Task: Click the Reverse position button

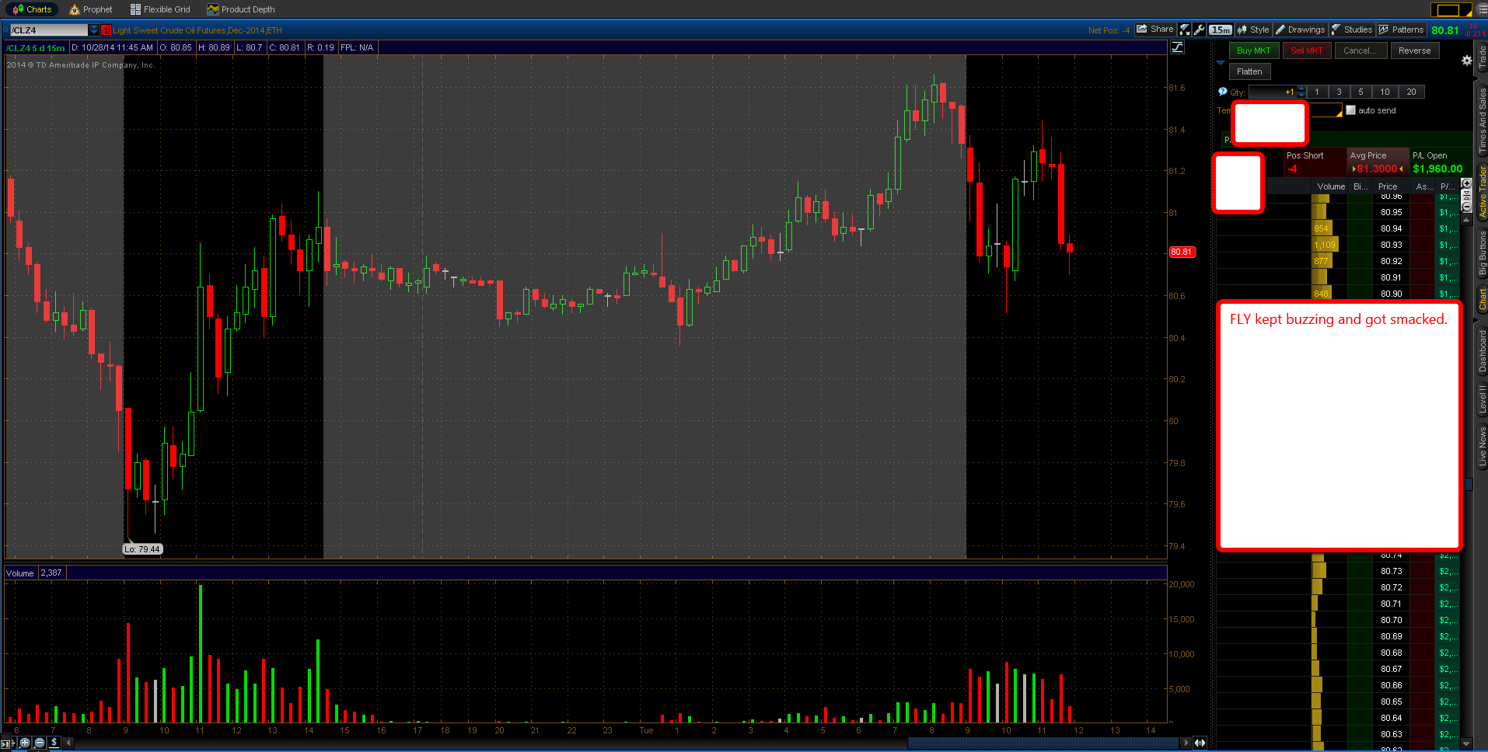Action: pos(1414,50)
